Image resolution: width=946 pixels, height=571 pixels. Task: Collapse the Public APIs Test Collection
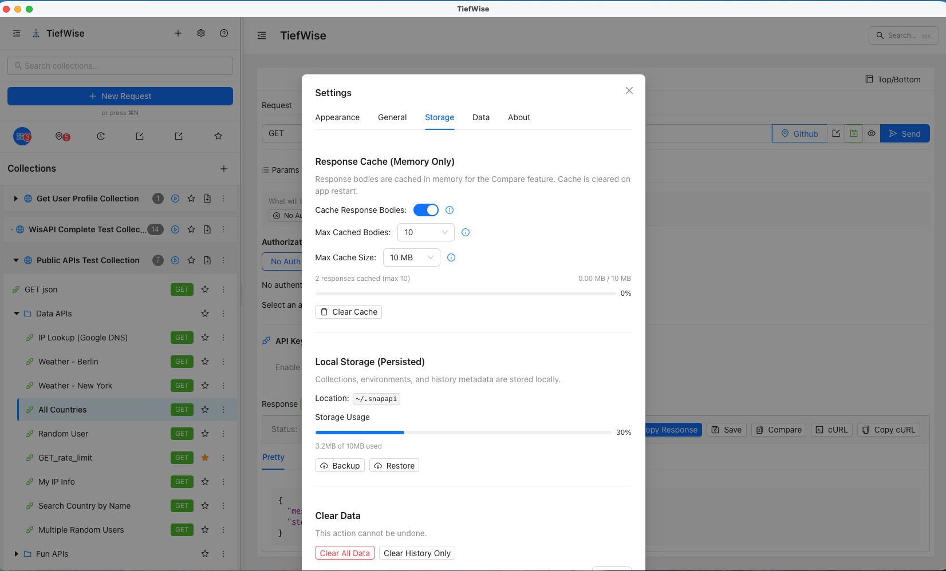point(15,260)
